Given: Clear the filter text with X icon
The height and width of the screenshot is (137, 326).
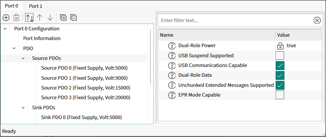Looking at the screenshot, I should 317,20.
